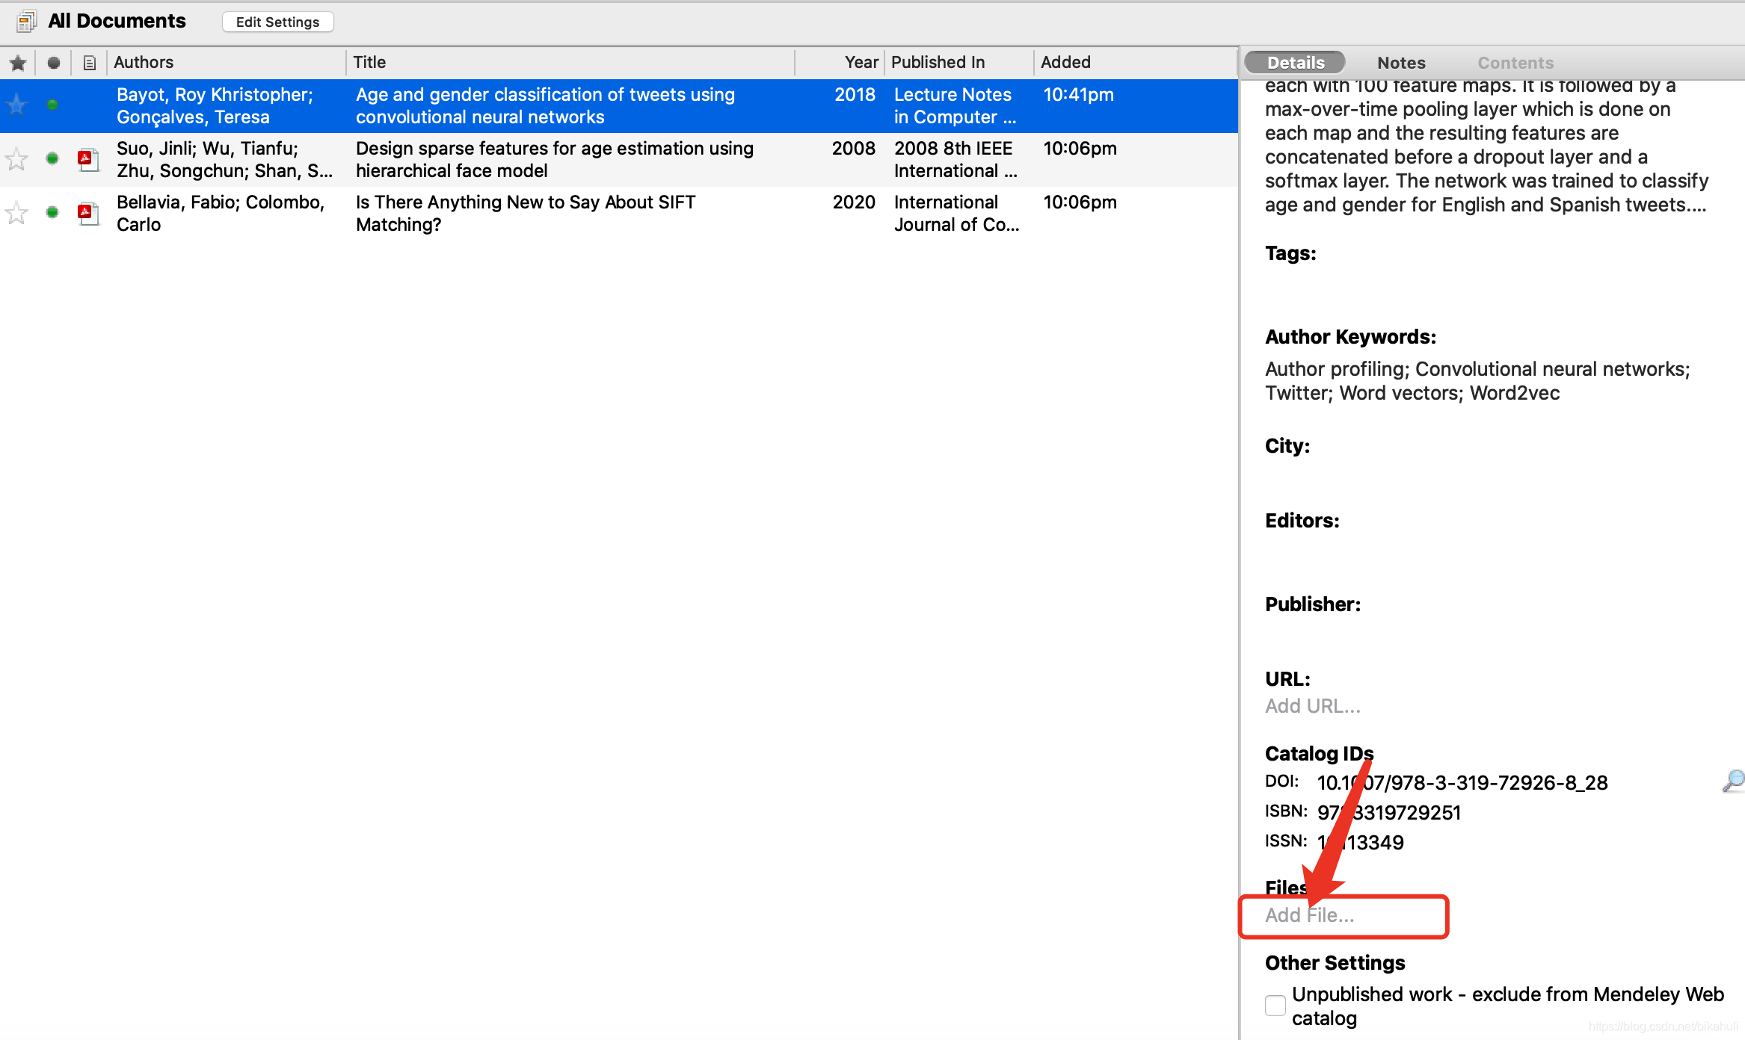Sort by the read/unread dot column header
Image resolution: width=1745 pixels, height=1040 pixels.
pyautogui.click(x=53, y=63)
